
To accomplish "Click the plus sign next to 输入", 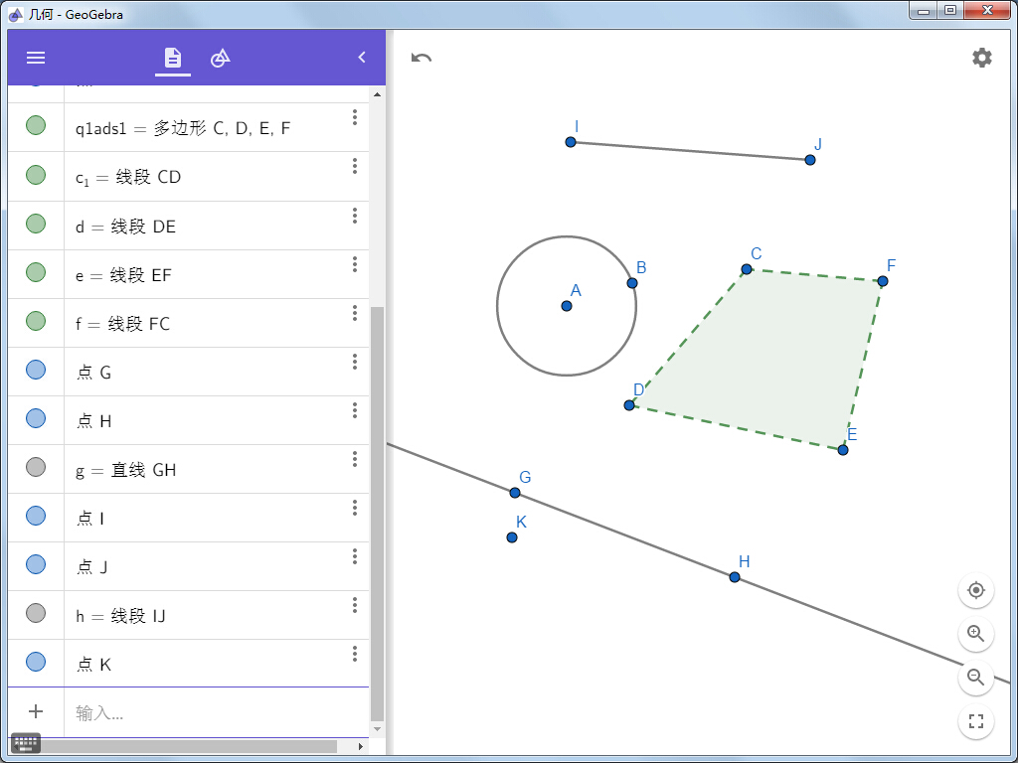I will (36, 711).
